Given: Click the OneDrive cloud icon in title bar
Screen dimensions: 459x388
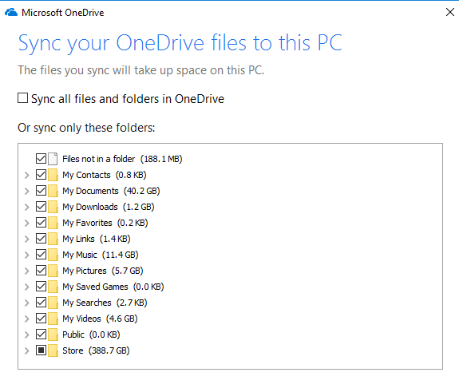Looking at the screenshot, I should (x=11, y=13).
